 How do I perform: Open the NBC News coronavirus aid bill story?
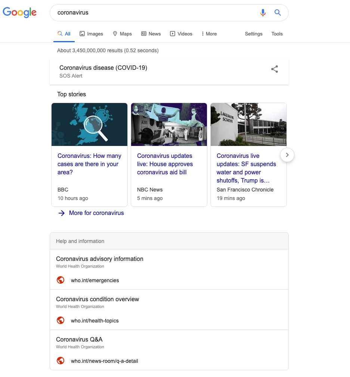(165, 164)
